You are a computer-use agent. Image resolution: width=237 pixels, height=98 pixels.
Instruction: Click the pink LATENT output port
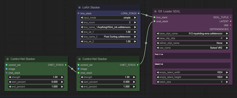click(231, 21)
